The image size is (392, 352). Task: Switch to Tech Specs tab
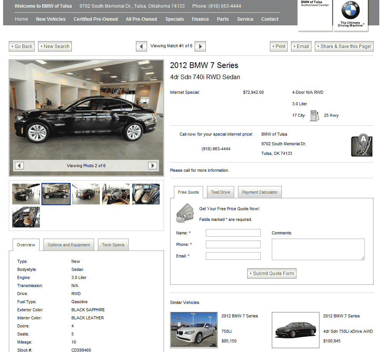113,245
